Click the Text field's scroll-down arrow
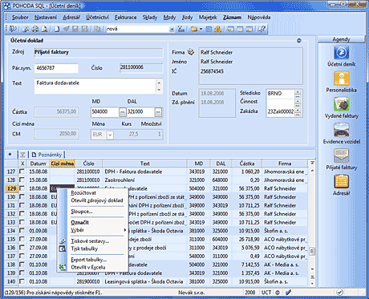Screen dimensions: 369x299 (x=159, y=90)
